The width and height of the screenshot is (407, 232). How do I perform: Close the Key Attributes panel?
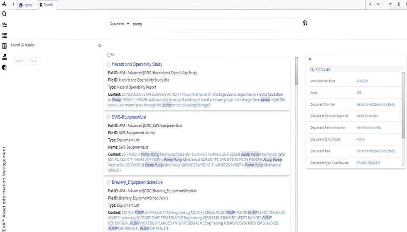point(310,59)
